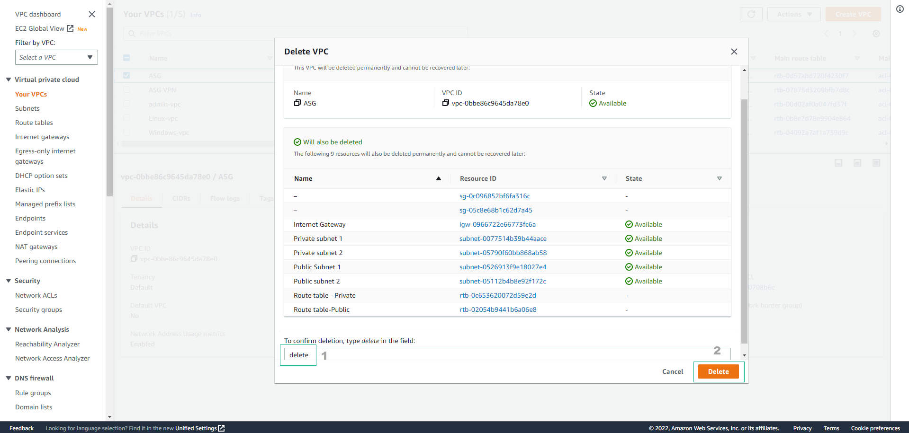Viewport: 909px width, 433px height.
Task: Uncheck the ASG row checkbox
Action: coord(126,75)
